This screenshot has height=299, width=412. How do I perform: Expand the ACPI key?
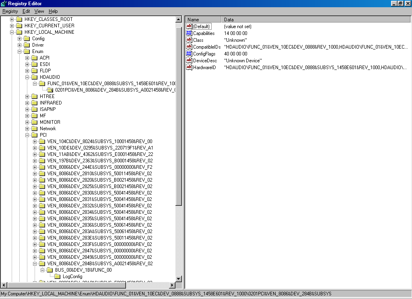click(27, 58)
